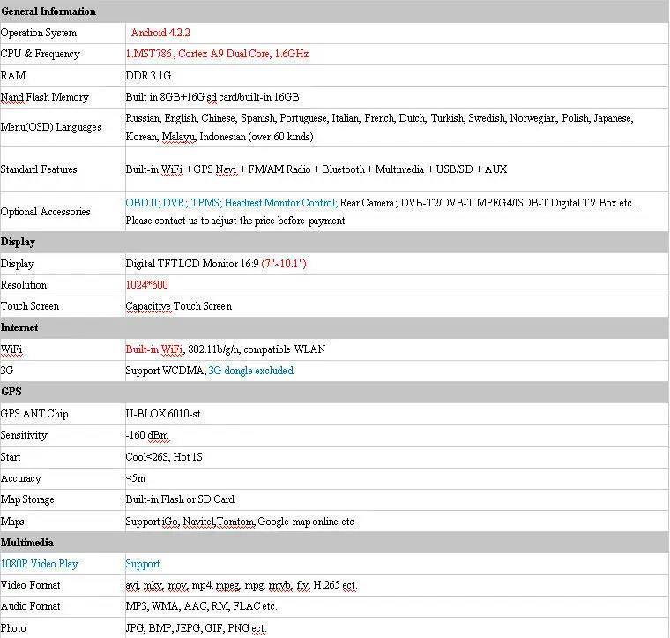Select the 'Accuracy' row label
The height and width of the screenshot is (638, 670).
tap(21, 478)
